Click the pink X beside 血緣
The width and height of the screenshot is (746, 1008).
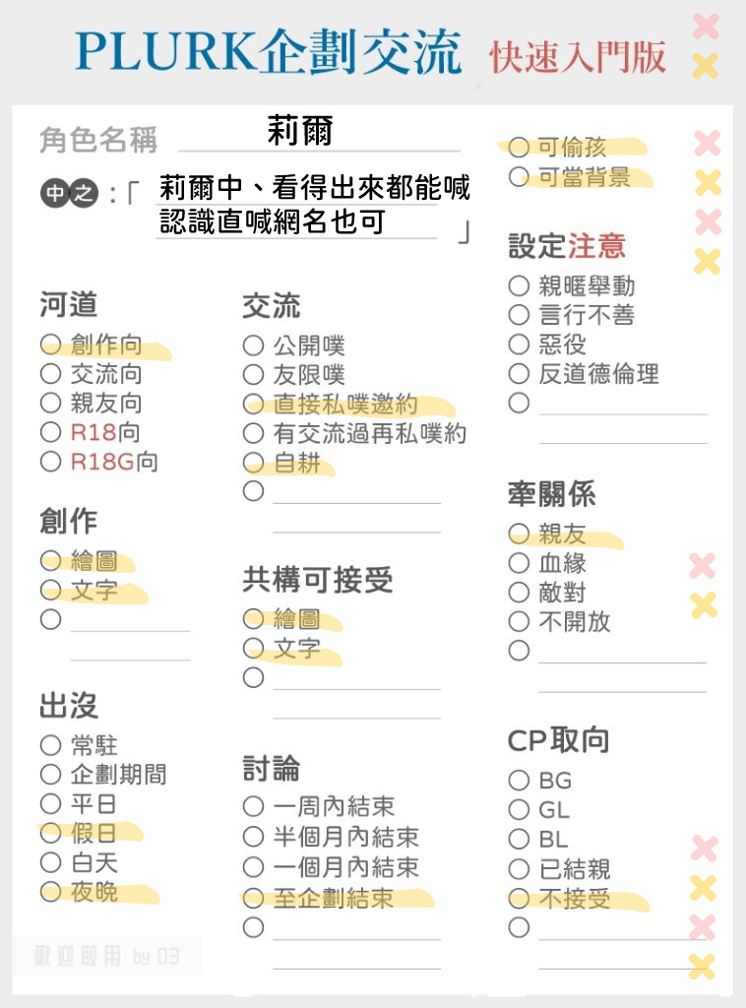point(702,566)
